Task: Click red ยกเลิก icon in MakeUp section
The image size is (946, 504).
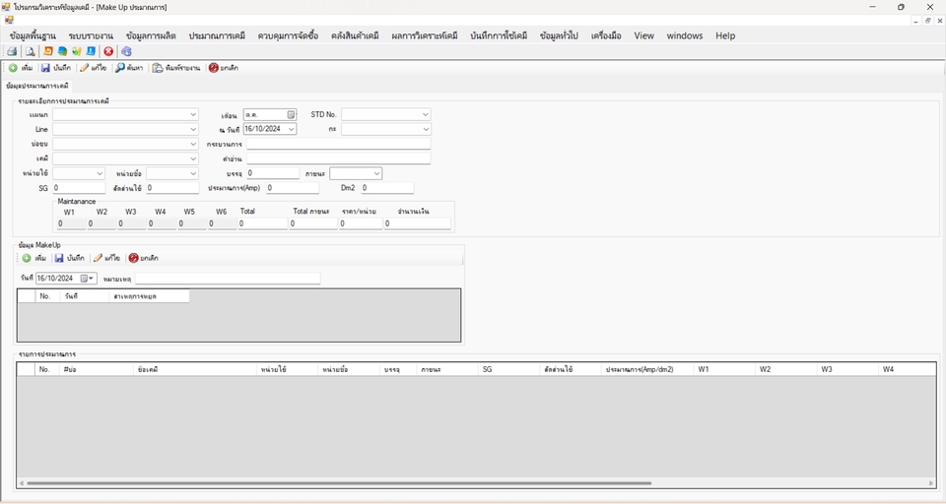Action: click(133, 258)
